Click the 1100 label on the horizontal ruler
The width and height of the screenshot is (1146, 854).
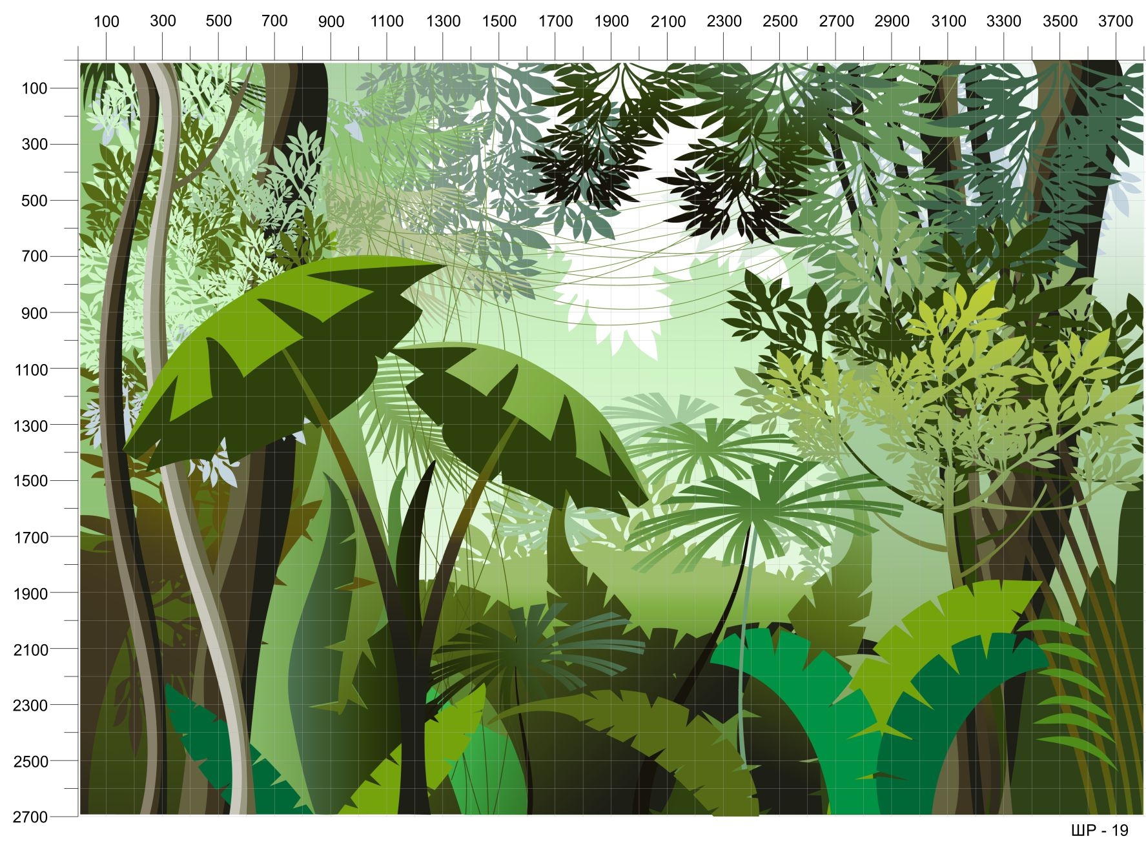[387, 22]
